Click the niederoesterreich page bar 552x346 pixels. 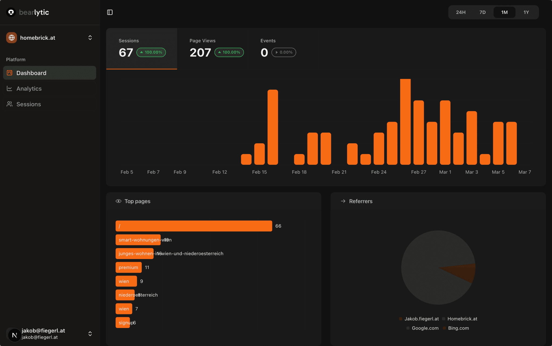pos(125,295)
